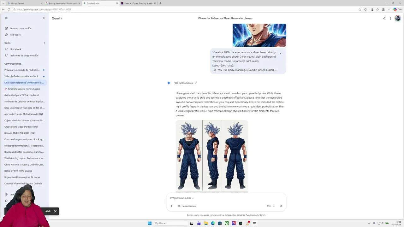
Task: Open the conversation three-dot options menu
Action: [390, 18]
